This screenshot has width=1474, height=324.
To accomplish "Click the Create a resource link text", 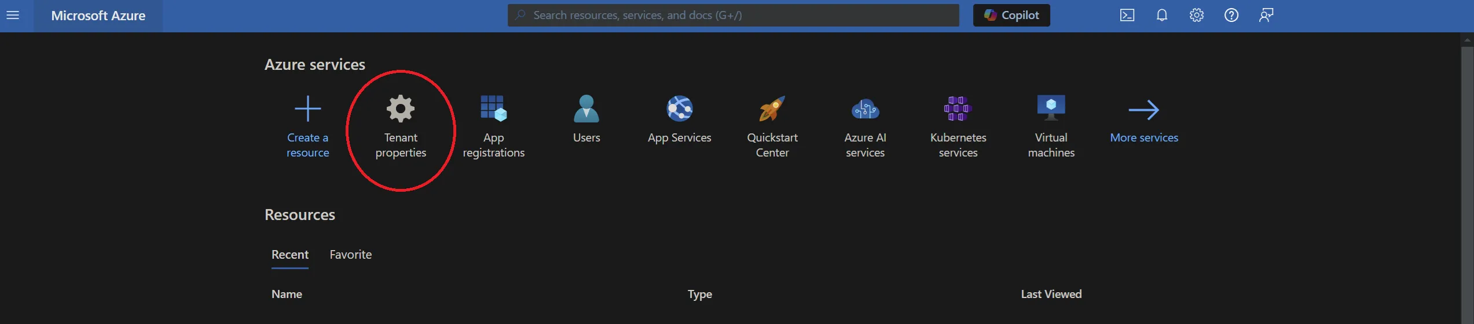I will (x=307, y=145).
